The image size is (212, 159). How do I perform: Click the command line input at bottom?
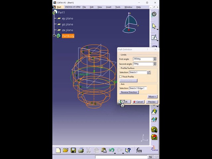[x=121, y=157]
